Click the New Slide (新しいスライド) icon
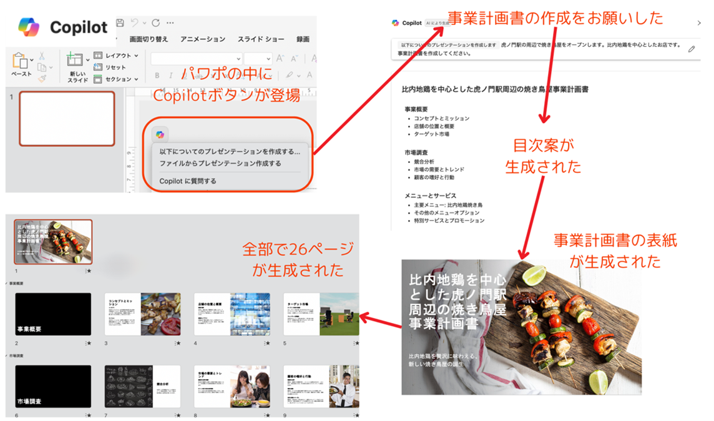Viewport: 714px width, 421px height. 76,61
